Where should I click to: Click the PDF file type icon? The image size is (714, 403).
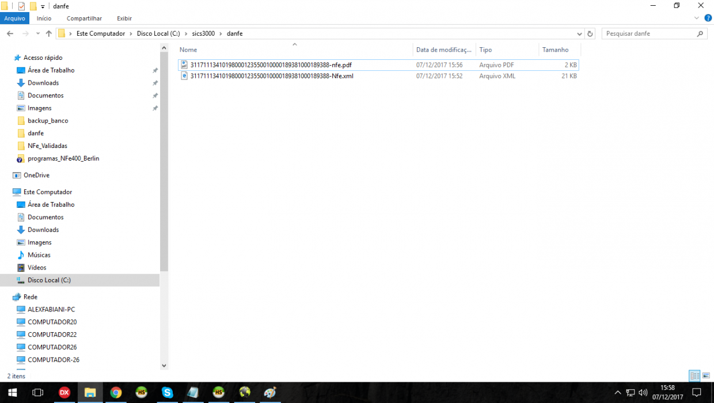(x=184, y=65)
